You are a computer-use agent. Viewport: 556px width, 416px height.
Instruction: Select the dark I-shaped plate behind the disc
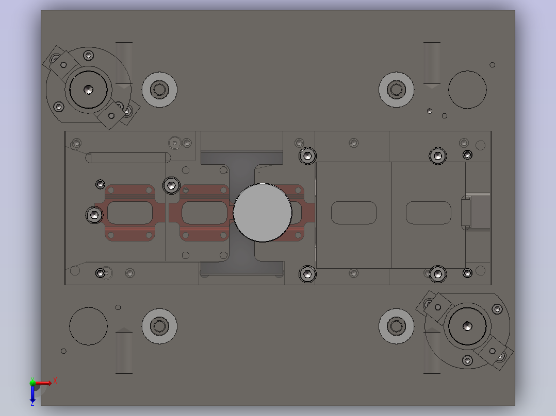tap(242, 213)
